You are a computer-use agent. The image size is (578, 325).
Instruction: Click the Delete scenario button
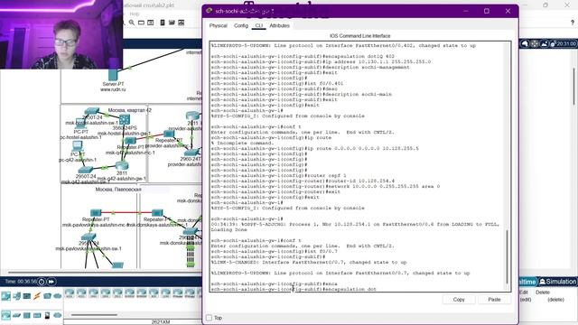(543, 292)
